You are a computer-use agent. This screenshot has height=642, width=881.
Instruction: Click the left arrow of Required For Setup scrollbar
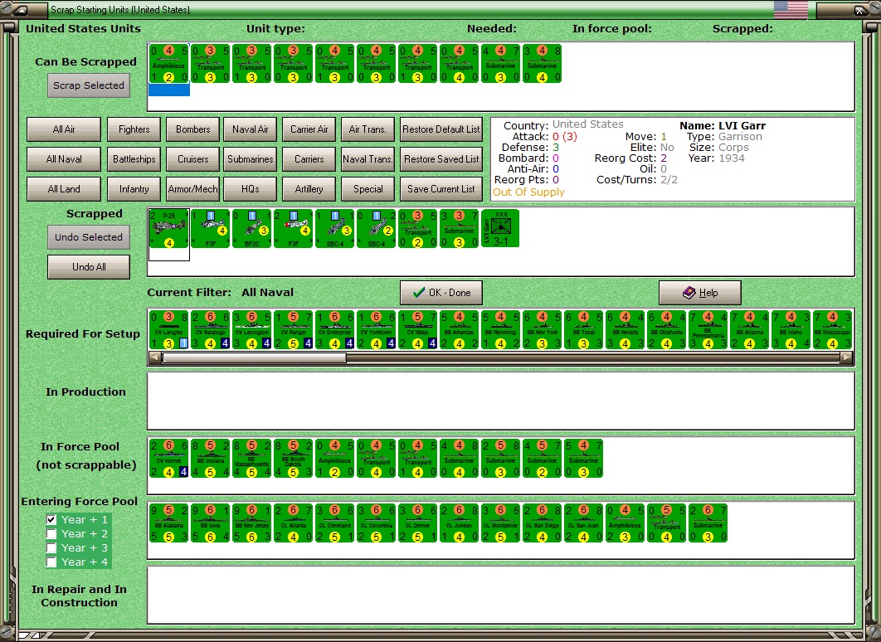tap(155, 357)
